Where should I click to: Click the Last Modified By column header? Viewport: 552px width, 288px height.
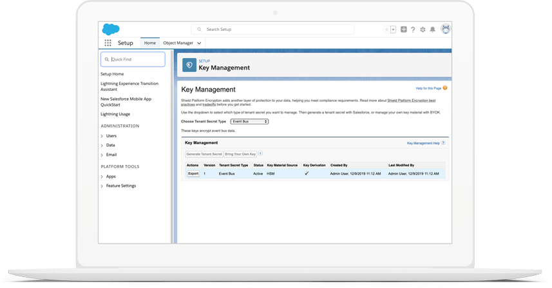tap(401, 165)
